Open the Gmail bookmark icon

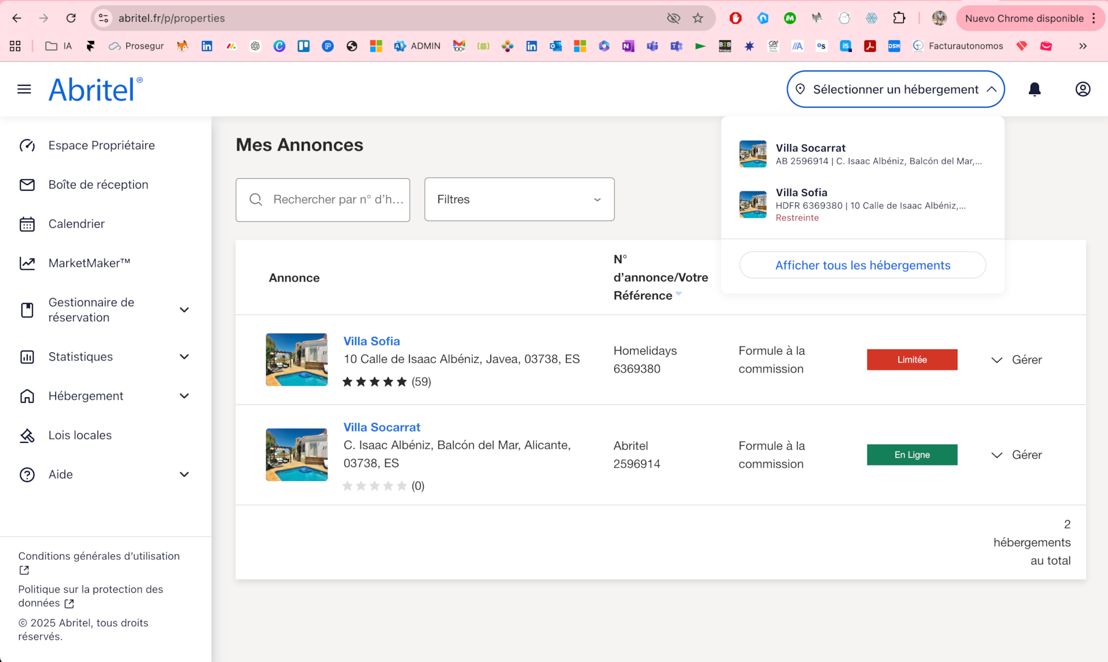click(x=459, y=46)
